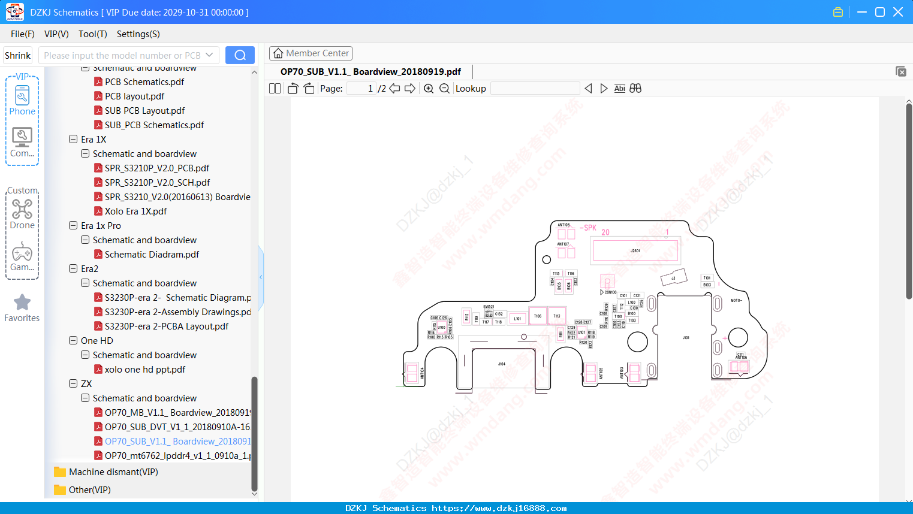
Task: Click the detach window icon near tab bar
Action: pyautogui.click(x=901, y=71)
